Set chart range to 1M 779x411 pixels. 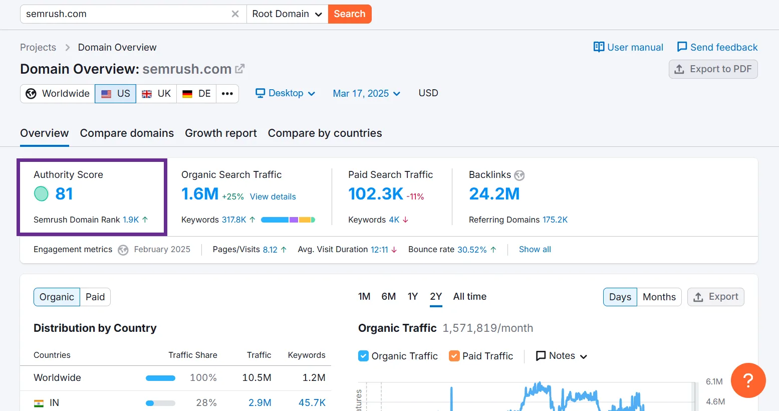(x=364, y=296)
